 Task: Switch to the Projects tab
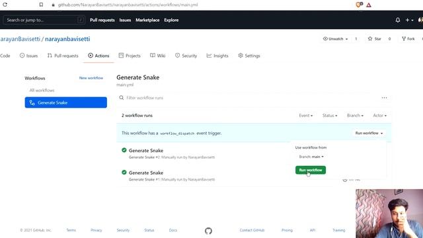(130, 56)
